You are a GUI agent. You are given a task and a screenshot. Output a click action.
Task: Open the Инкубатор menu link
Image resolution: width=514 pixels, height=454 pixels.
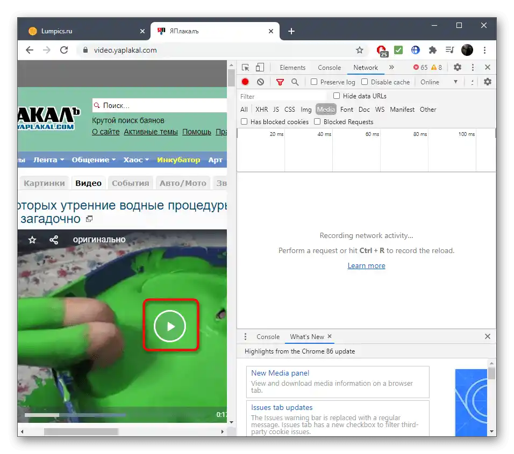(x=179, y=160)
